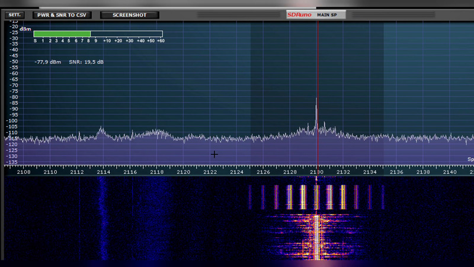Click the dBm unit label on the scale
This screenshot has width=474, height=267.
tap(25, 28)
